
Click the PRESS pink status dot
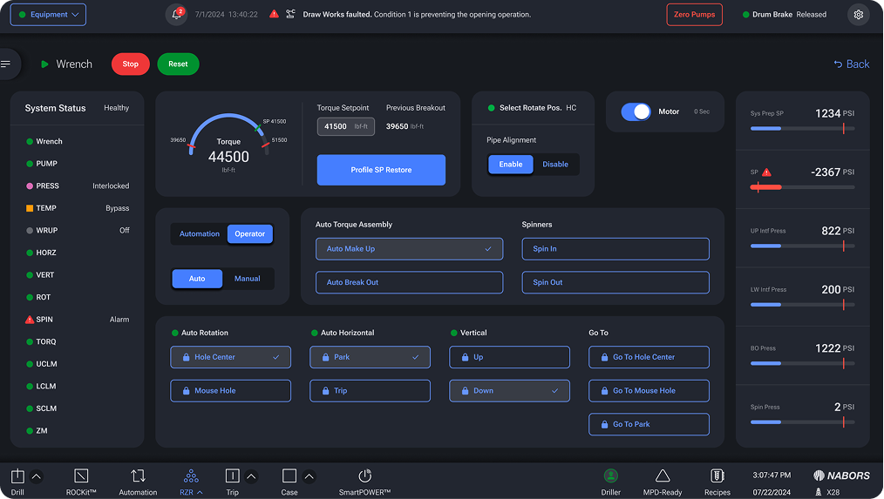click(30, 185)
